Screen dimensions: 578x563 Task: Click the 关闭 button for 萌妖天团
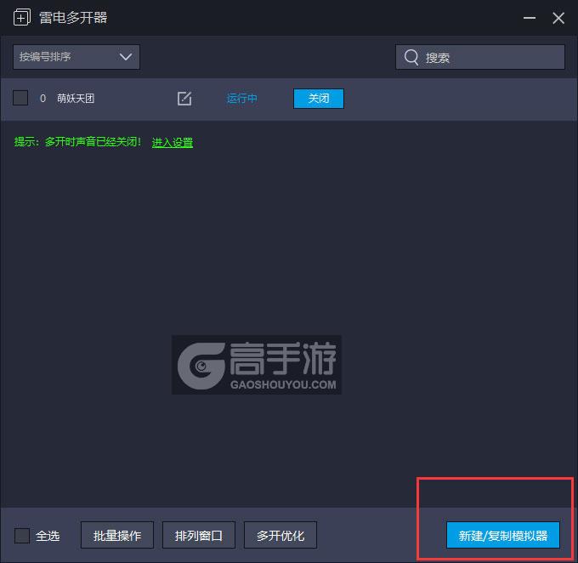tap(319, 99)
